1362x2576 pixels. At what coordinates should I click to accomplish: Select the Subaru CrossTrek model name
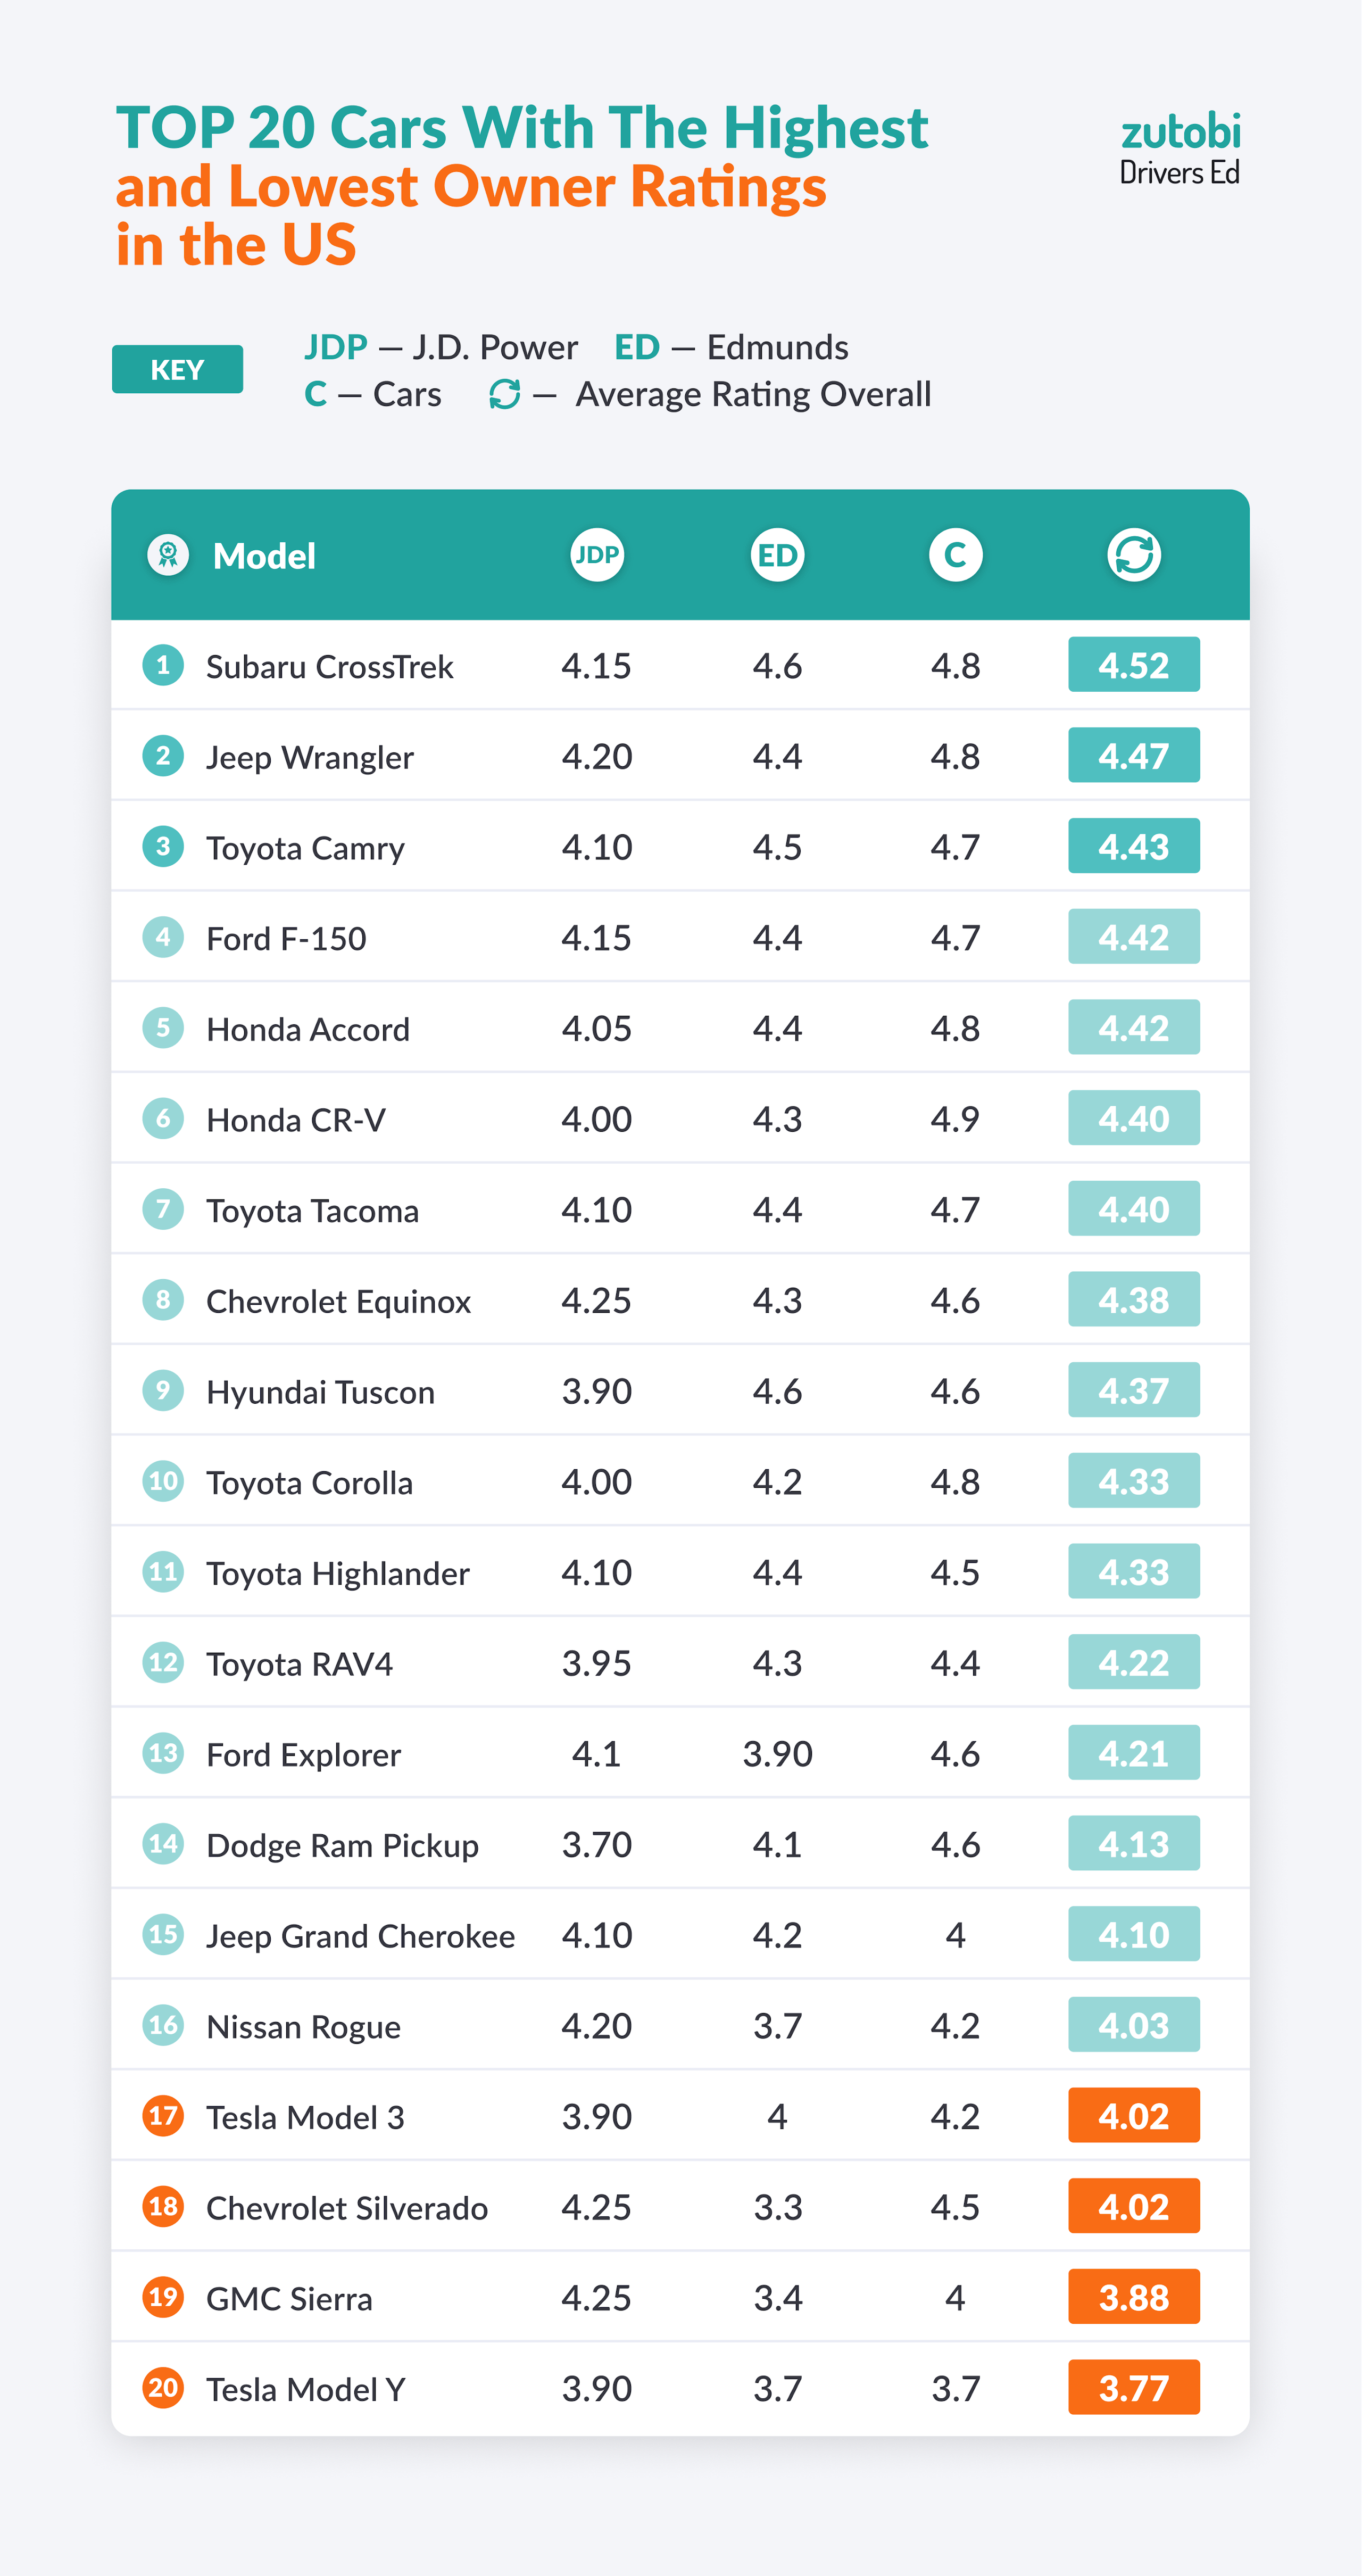pos(329,667)
